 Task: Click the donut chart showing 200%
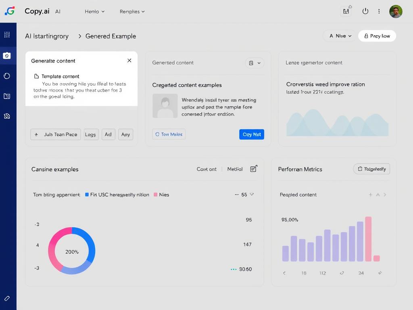click(72, 251)
